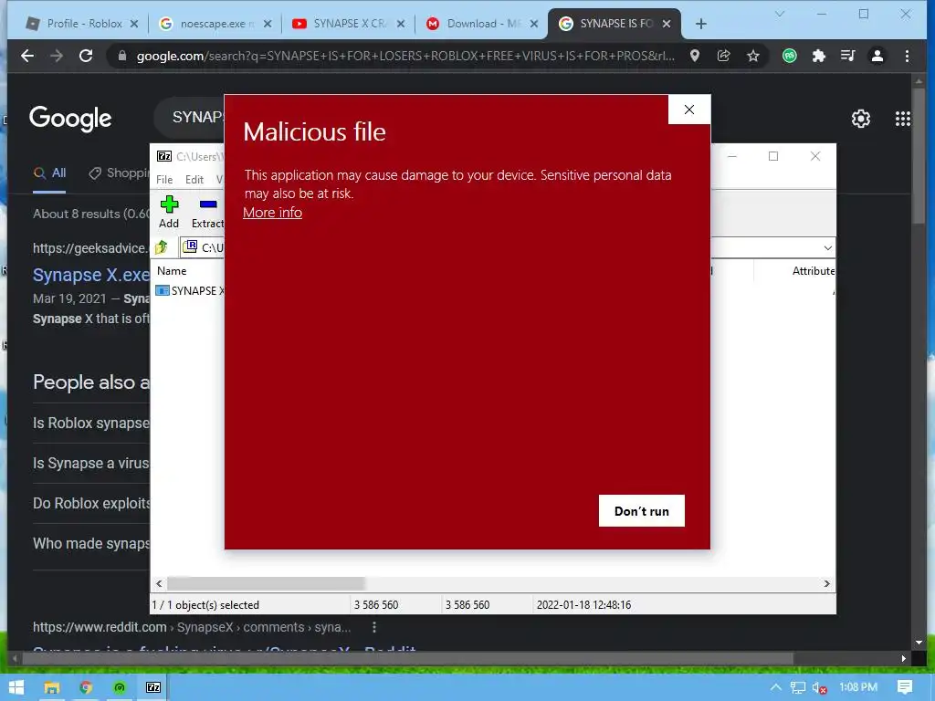
Task: Open the reddit result options menu
Action: pos(373,627)
